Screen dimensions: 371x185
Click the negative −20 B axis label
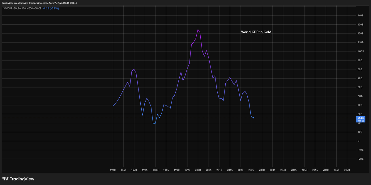click(361, 159)
